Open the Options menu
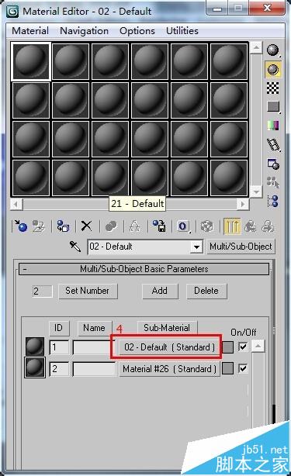 (137, 31)
